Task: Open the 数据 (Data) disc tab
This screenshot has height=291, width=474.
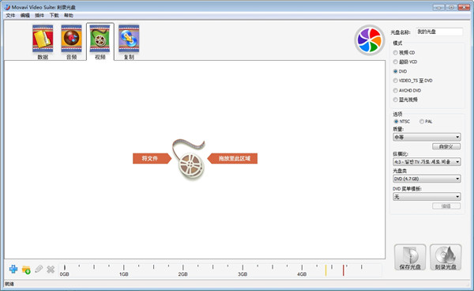Action: [43, 42]
